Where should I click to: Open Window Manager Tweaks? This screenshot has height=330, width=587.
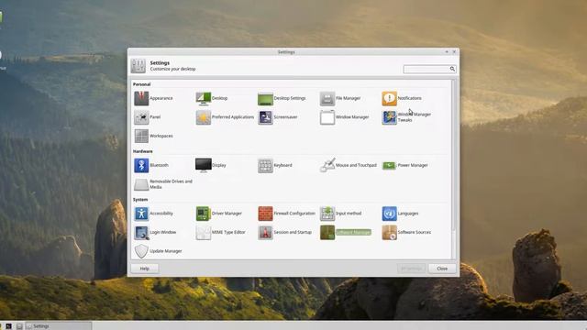[406, 117]
